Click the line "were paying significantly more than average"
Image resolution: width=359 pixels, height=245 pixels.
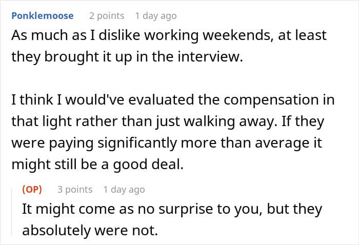pyautogui.click(x=167, y=143)
